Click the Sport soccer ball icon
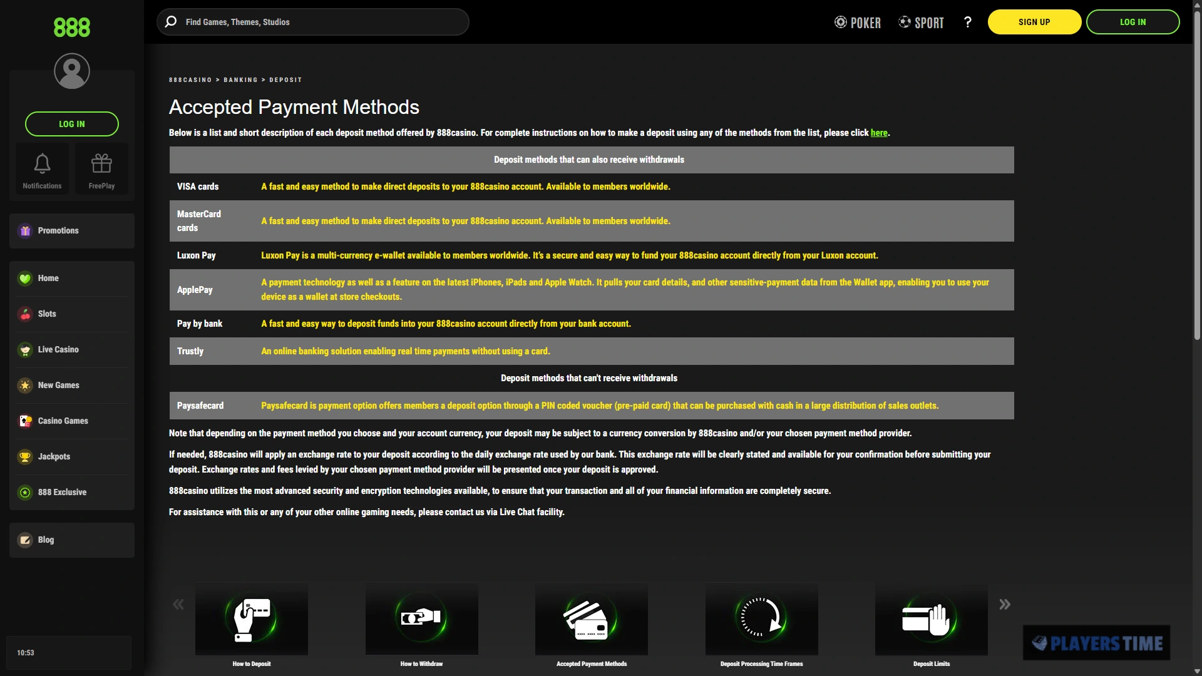1202x676 pixels. pyautogui.click(x=905, y=22)
